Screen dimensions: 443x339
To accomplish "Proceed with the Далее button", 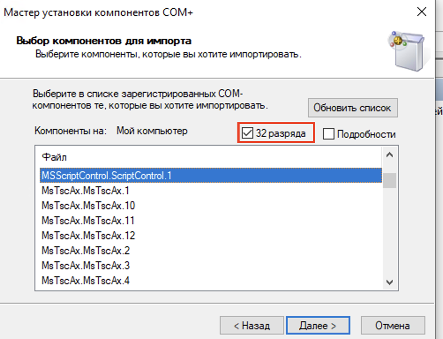I will pyautogui.click(x=317, y=326).
